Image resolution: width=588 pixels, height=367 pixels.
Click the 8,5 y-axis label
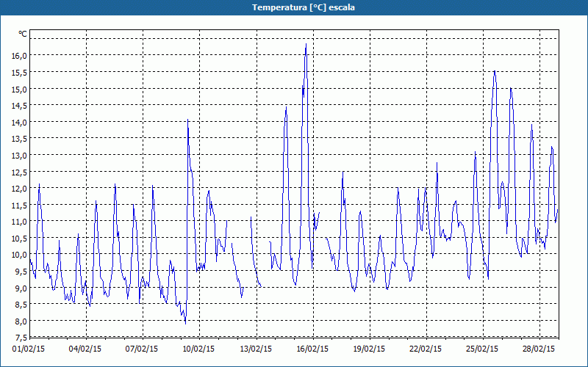[x=21, y=305]
